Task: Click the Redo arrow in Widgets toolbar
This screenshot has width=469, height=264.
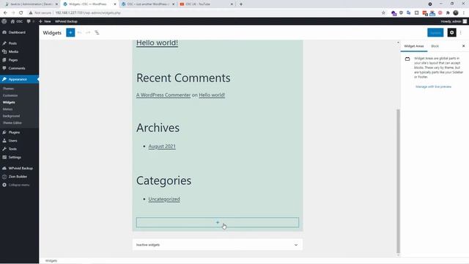Action: tap(88, 32)
